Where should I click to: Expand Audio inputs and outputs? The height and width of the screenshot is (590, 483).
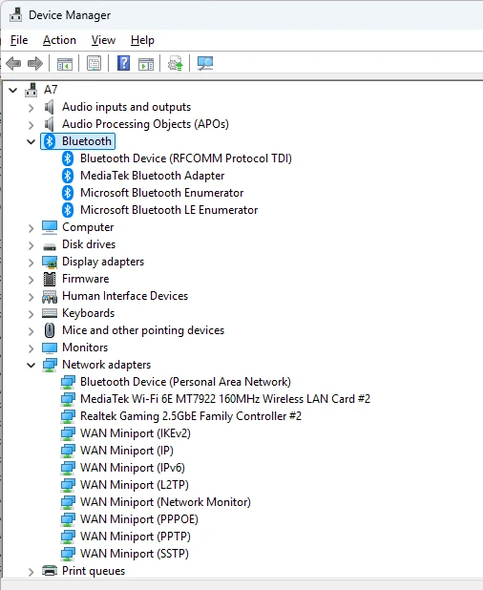(31, 108)
